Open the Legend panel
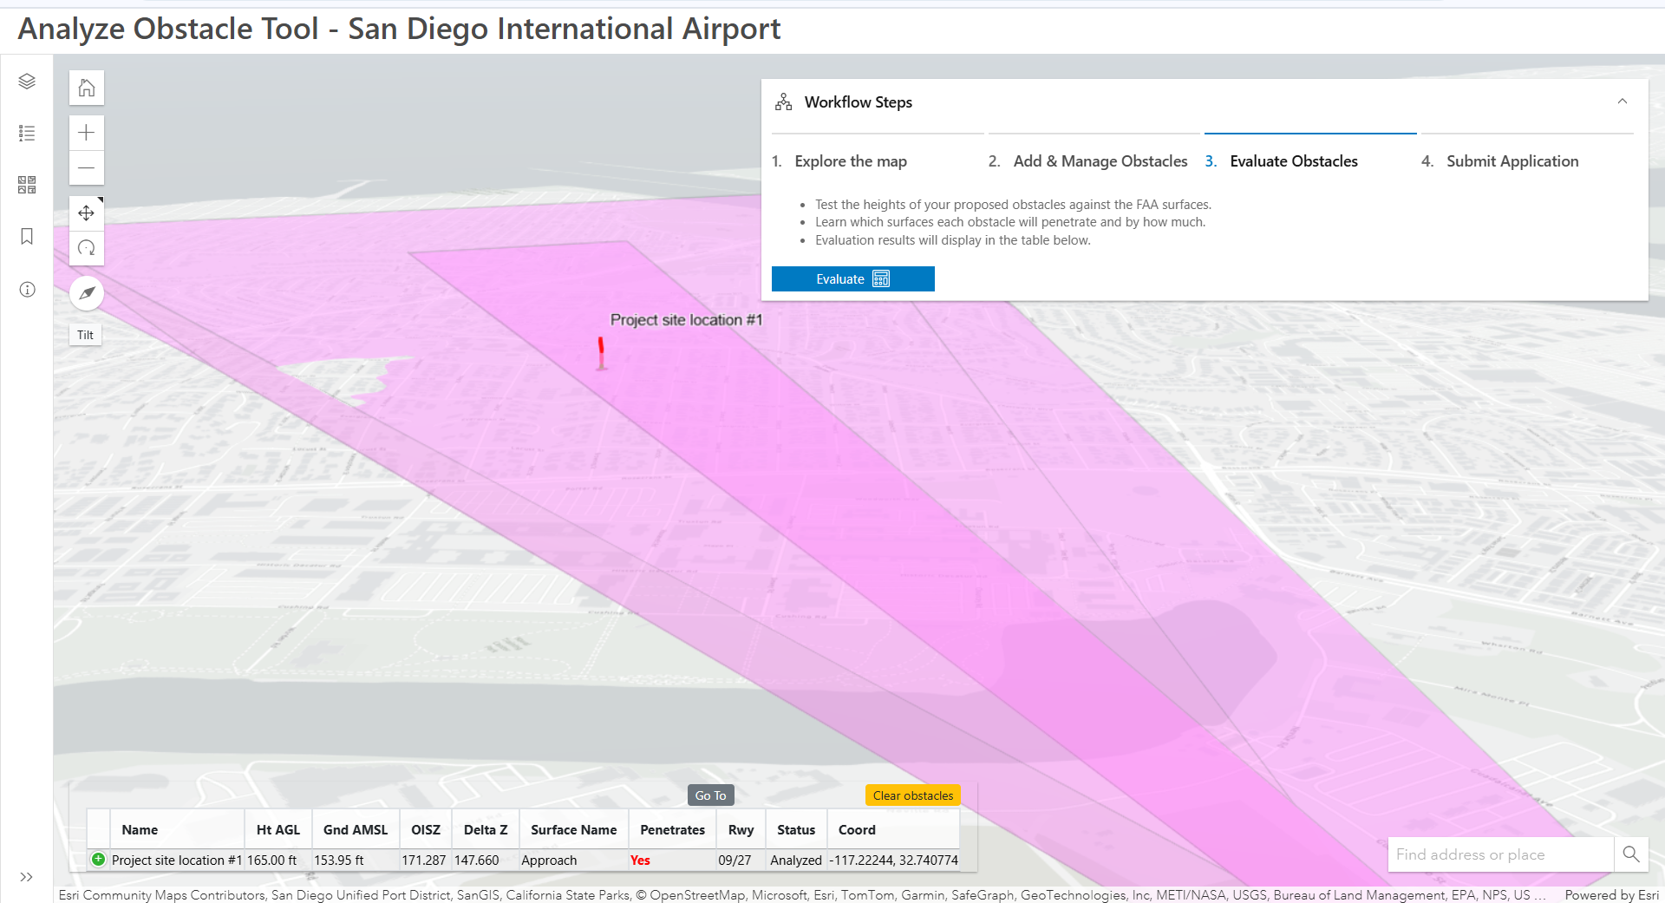The image size is (1665, 903). (x=27, y=133)
